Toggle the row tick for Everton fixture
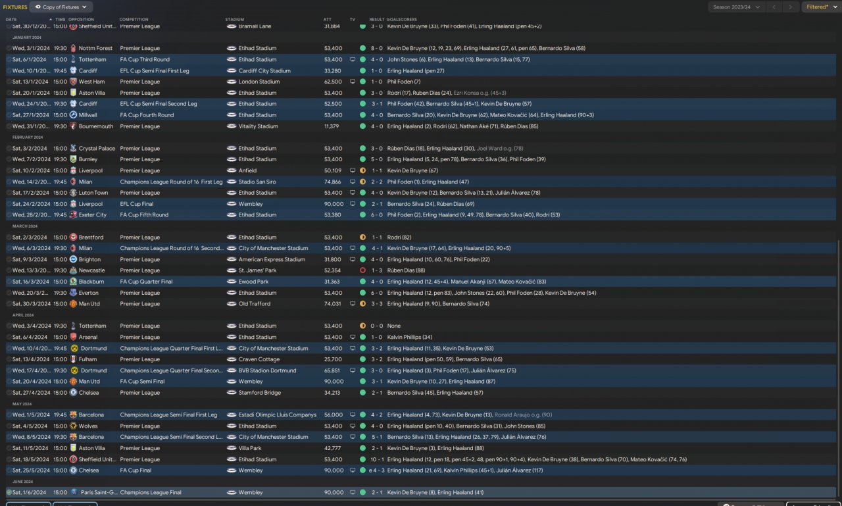Viewport: 842px width, 506px height. tap(9, 293)
